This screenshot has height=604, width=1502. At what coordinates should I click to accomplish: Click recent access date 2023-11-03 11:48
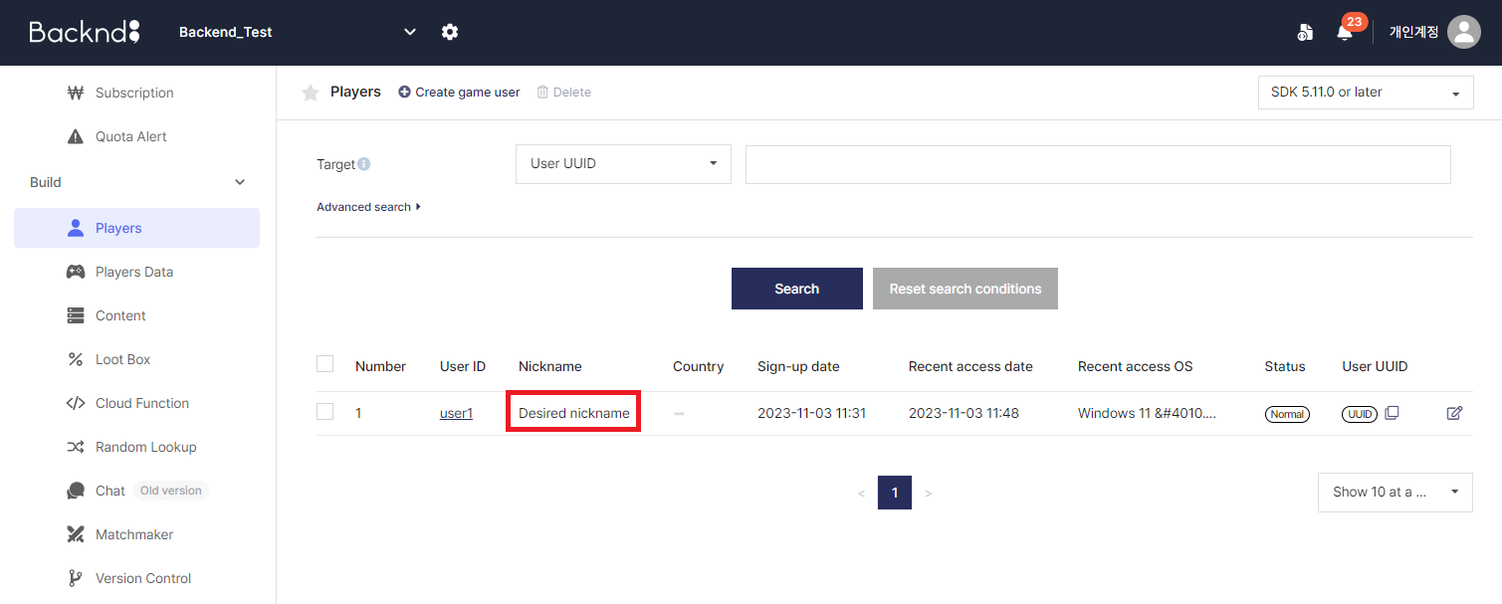point(964,413)
